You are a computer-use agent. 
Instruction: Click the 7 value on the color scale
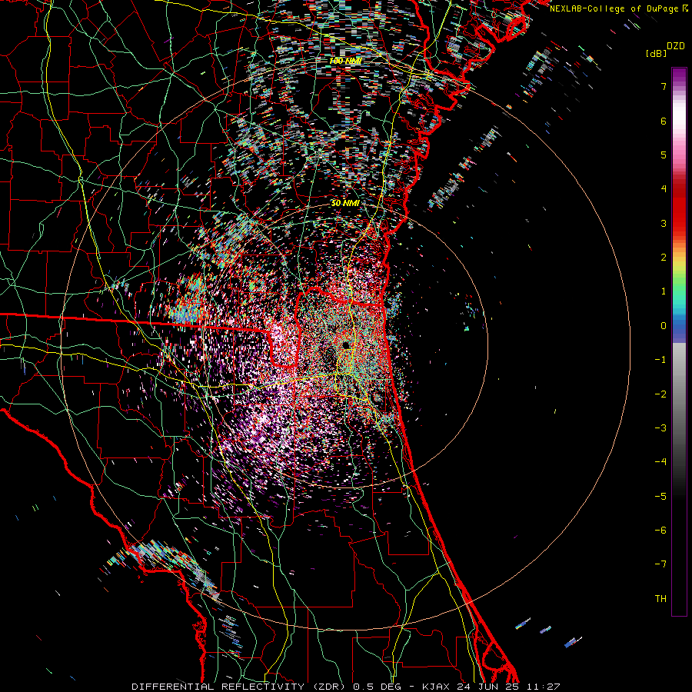coord(664,86)
